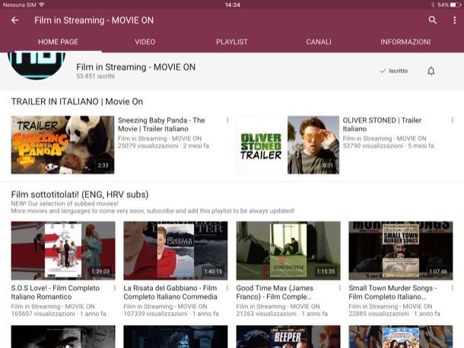Switch to the INFORMAZIONI tab

tap(405, 42)
